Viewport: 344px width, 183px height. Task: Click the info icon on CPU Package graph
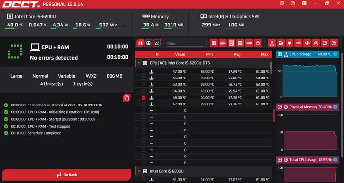click(335, 54)
